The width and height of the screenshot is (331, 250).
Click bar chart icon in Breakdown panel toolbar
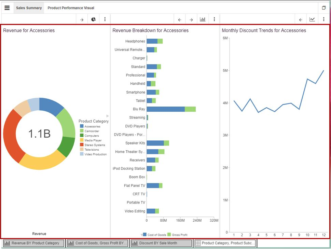[203, 19]
